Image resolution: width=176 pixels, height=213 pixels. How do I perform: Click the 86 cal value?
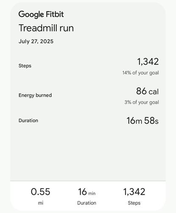point(148,91)
